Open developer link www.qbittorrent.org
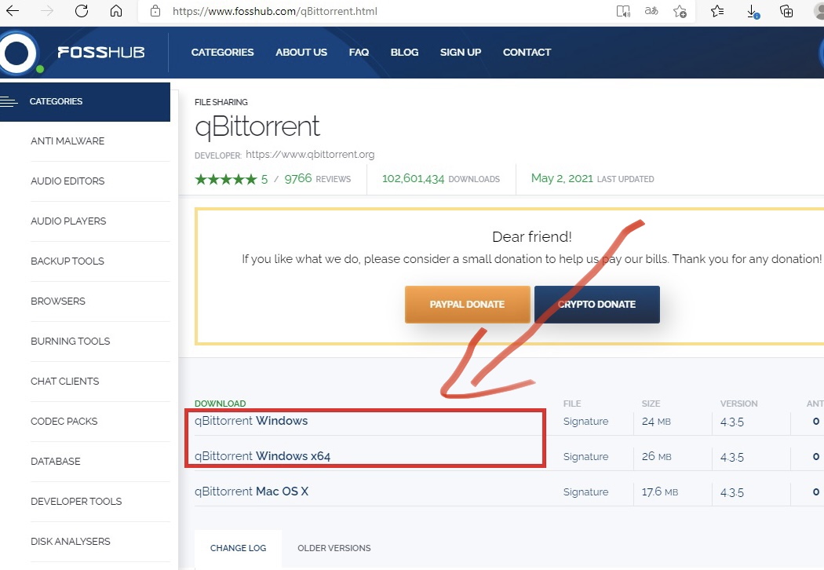824x570 pixels. [310, 154]
